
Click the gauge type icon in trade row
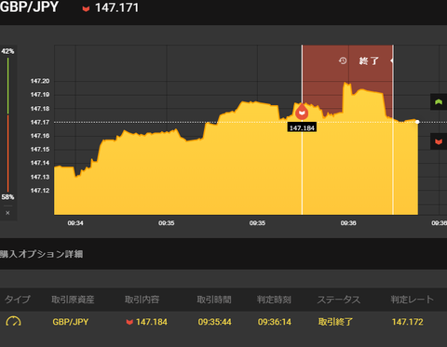(x=13, y=321)
